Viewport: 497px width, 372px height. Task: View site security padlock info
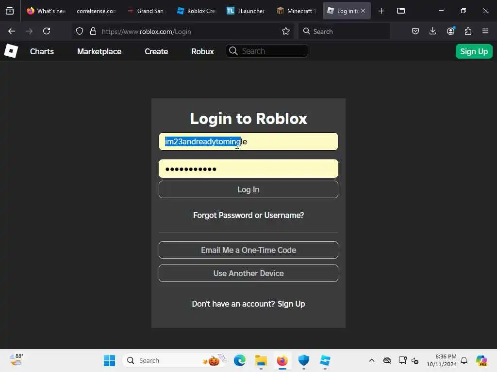pyautogui.click(x=93, y=31)
